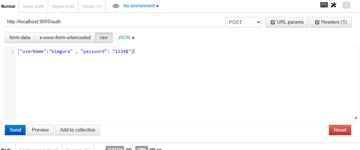Select the OAuth 1.0 tab
Image resolution: width=360 pixels, height=150 pixels.
[x=92, y=6]
